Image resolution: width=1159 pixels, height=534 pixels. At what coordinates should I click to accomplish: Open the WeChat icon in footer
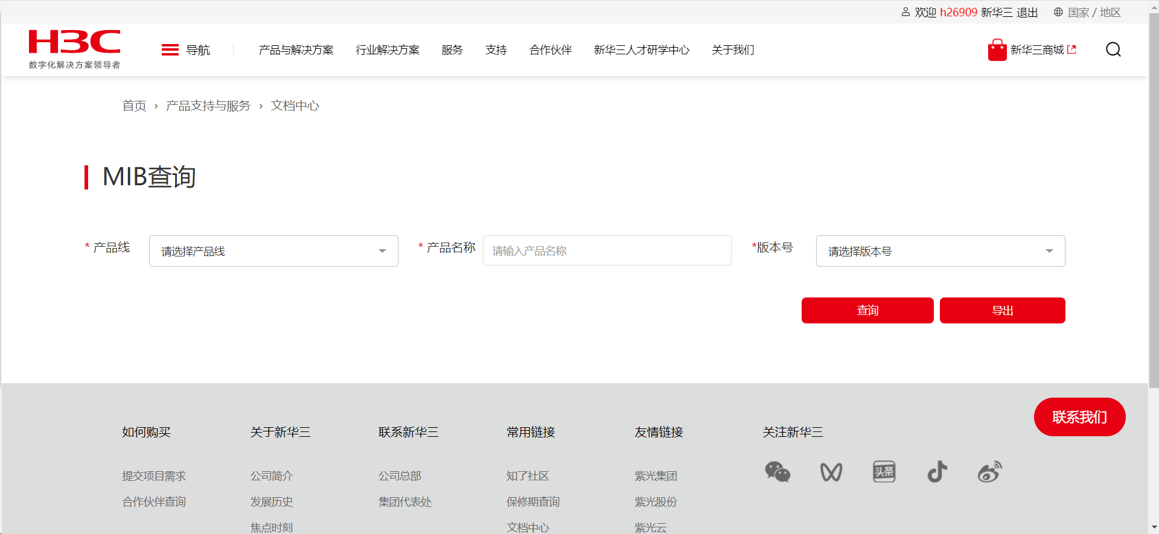click(777, 472)
